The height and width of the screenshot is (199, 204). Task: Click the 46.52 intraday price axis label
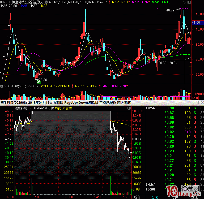coord(9,111)
